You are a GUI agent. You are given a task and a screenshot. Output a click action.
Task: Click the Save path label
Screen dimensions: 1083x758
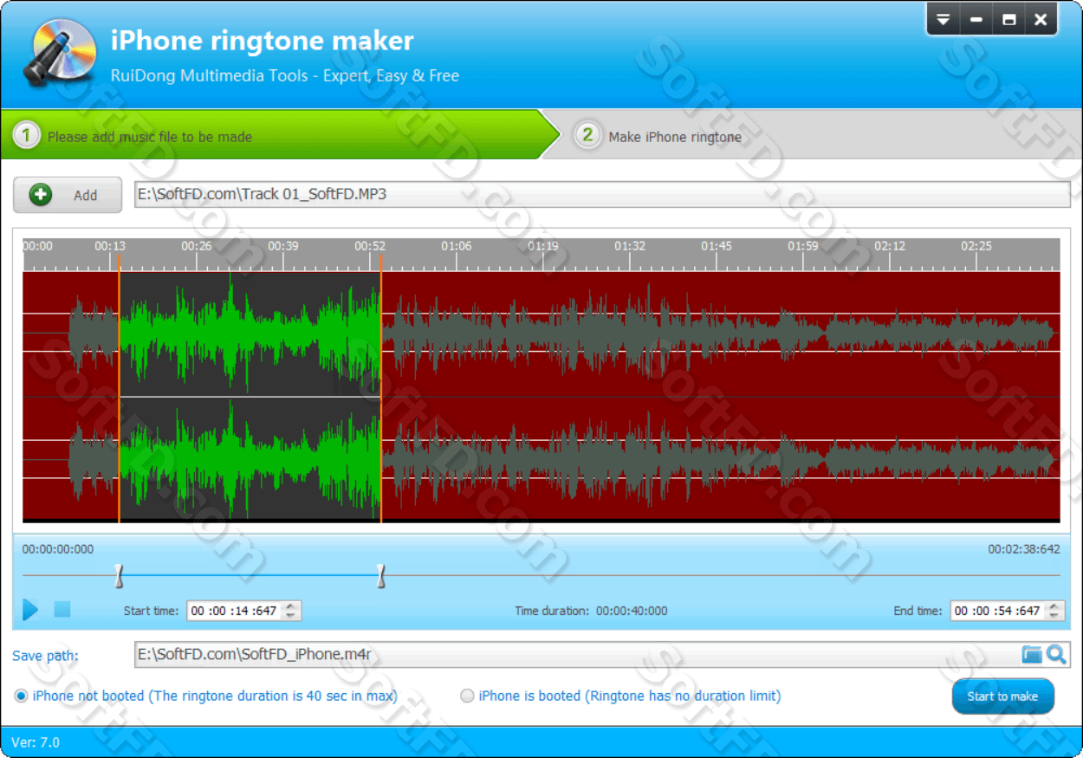tap(45, 656)
